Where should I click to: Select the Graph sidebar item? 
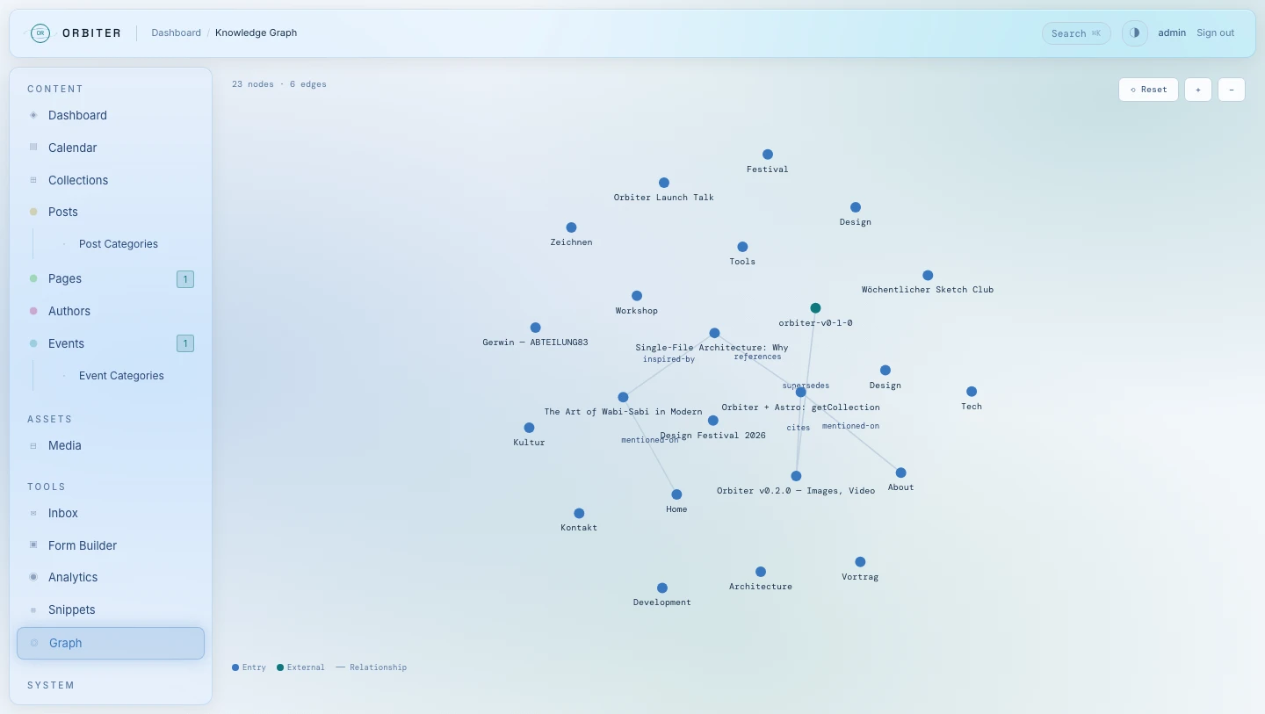coord(111,643)
